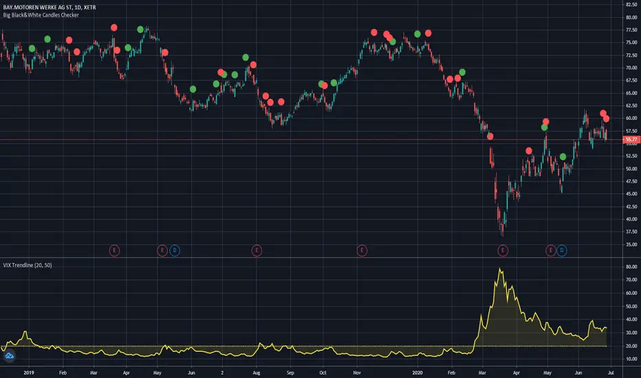The image size is (641, 378).
Task: Click the 37.50 price scale value
Action: point(631,232)
